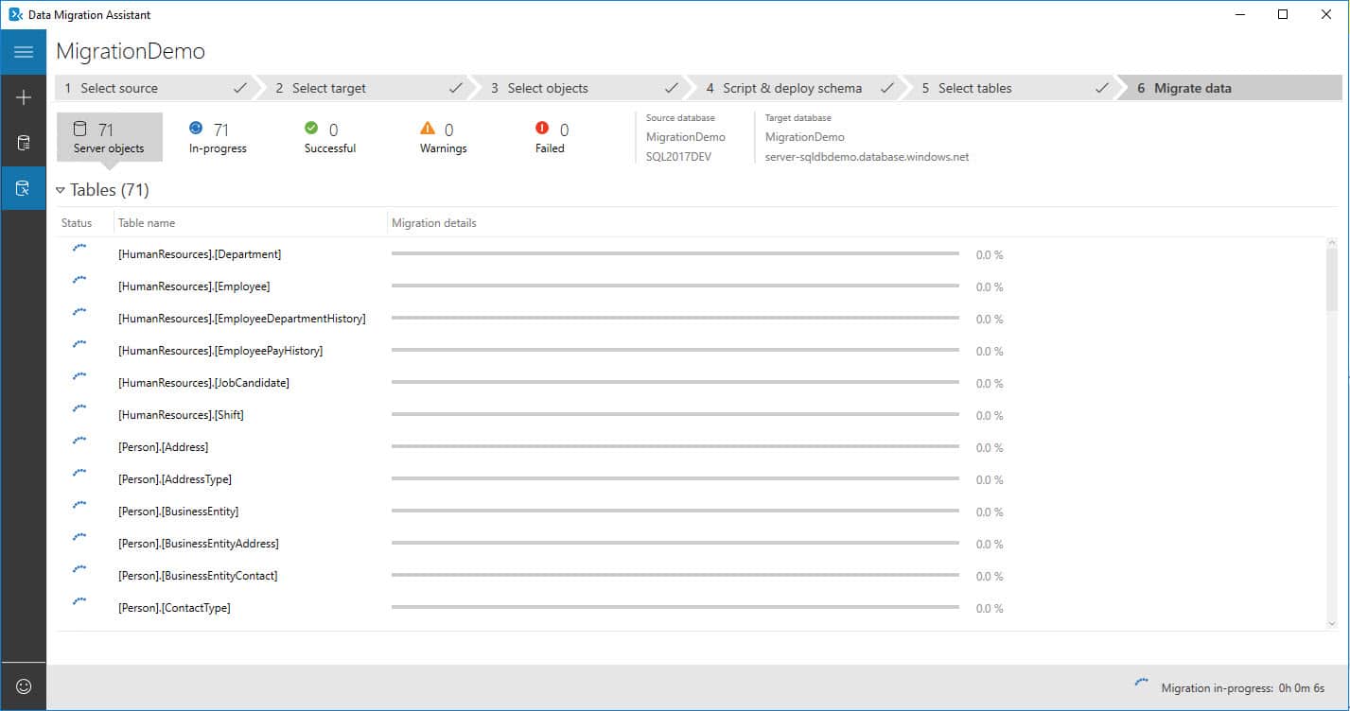Click Migration in-progress timer text

pos(1243,688)
